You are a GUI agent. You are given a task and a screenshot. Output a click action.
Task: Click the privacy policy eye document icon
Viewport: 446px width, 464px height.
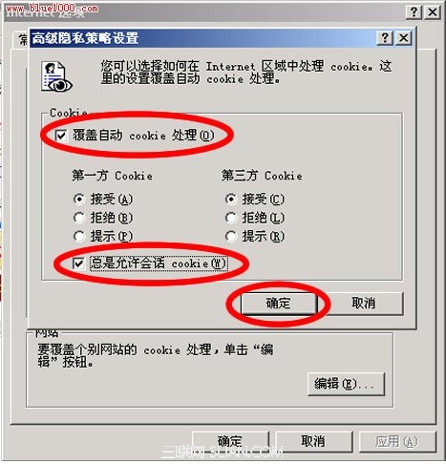point(56,76)
